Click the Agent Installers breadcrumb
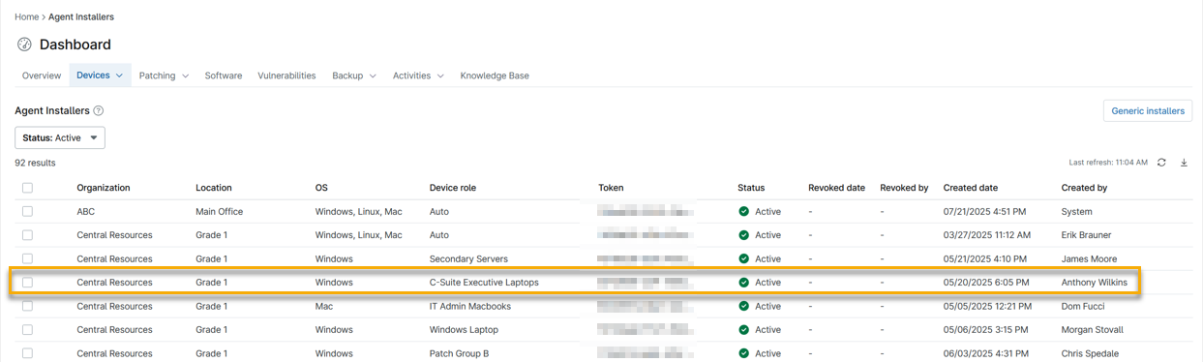Viewport: 1203px width, 362px height. (x=81, y=16)
